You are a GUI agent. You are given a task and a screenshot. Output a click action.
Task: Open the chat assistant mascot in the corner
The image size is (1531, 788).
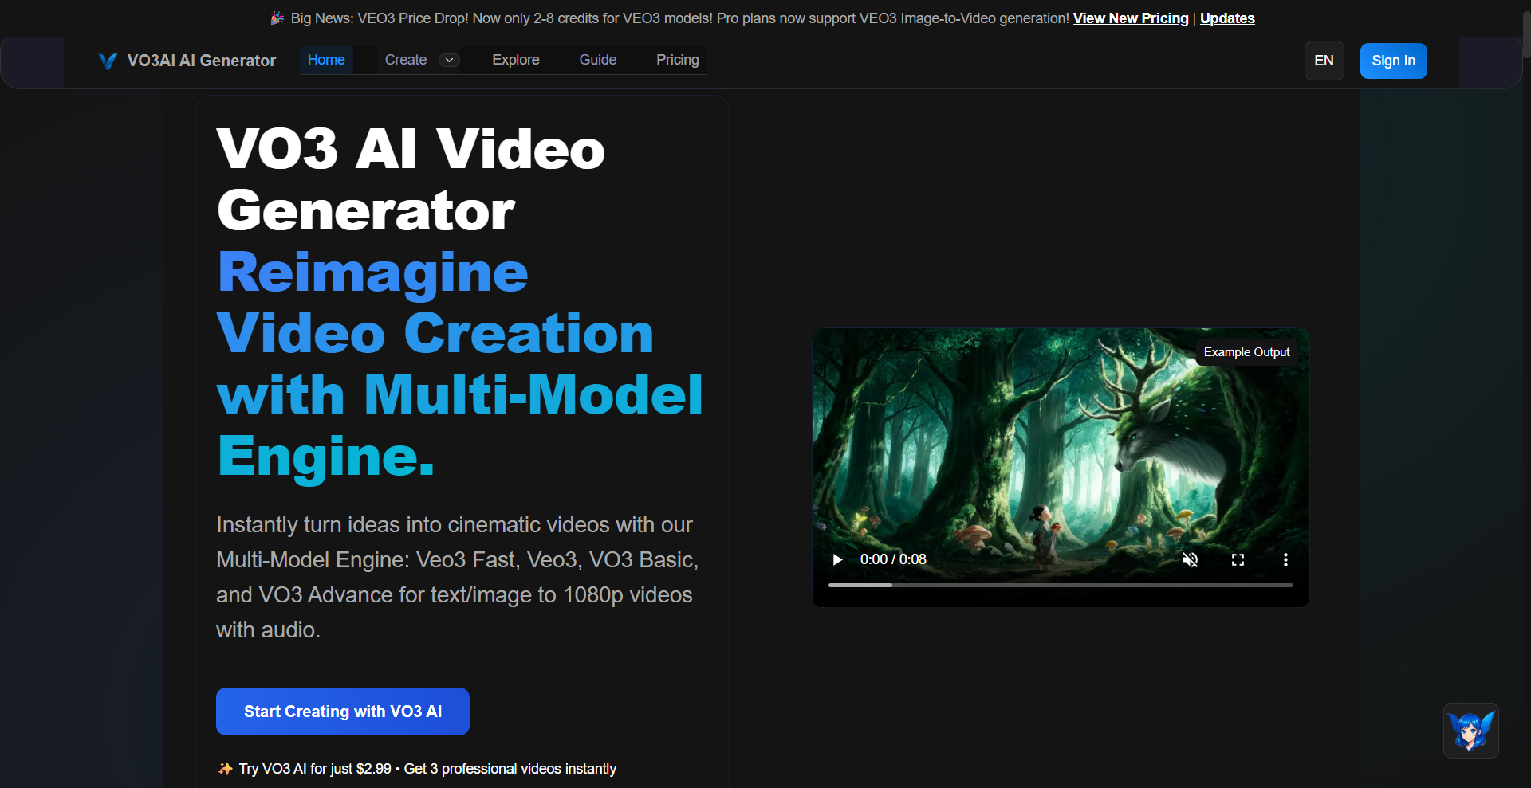pos(1471,731)
